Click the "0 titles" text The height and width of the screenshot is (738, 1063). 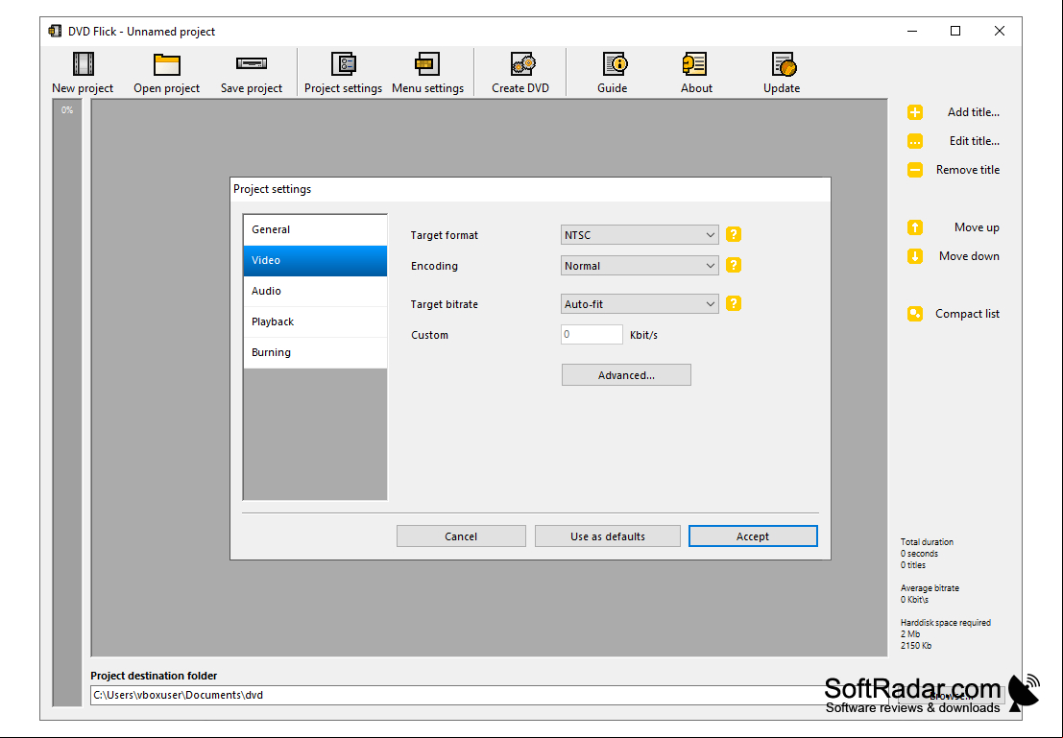(912, 565)
